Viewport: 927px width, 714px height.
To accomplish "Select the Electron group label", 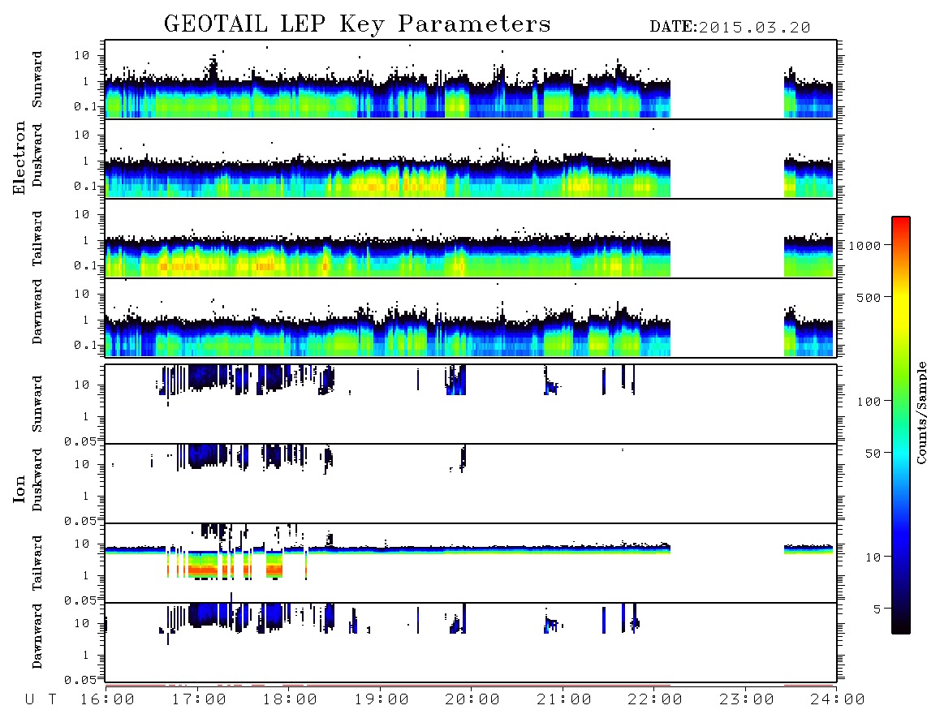I will click(x=19, y=157).
